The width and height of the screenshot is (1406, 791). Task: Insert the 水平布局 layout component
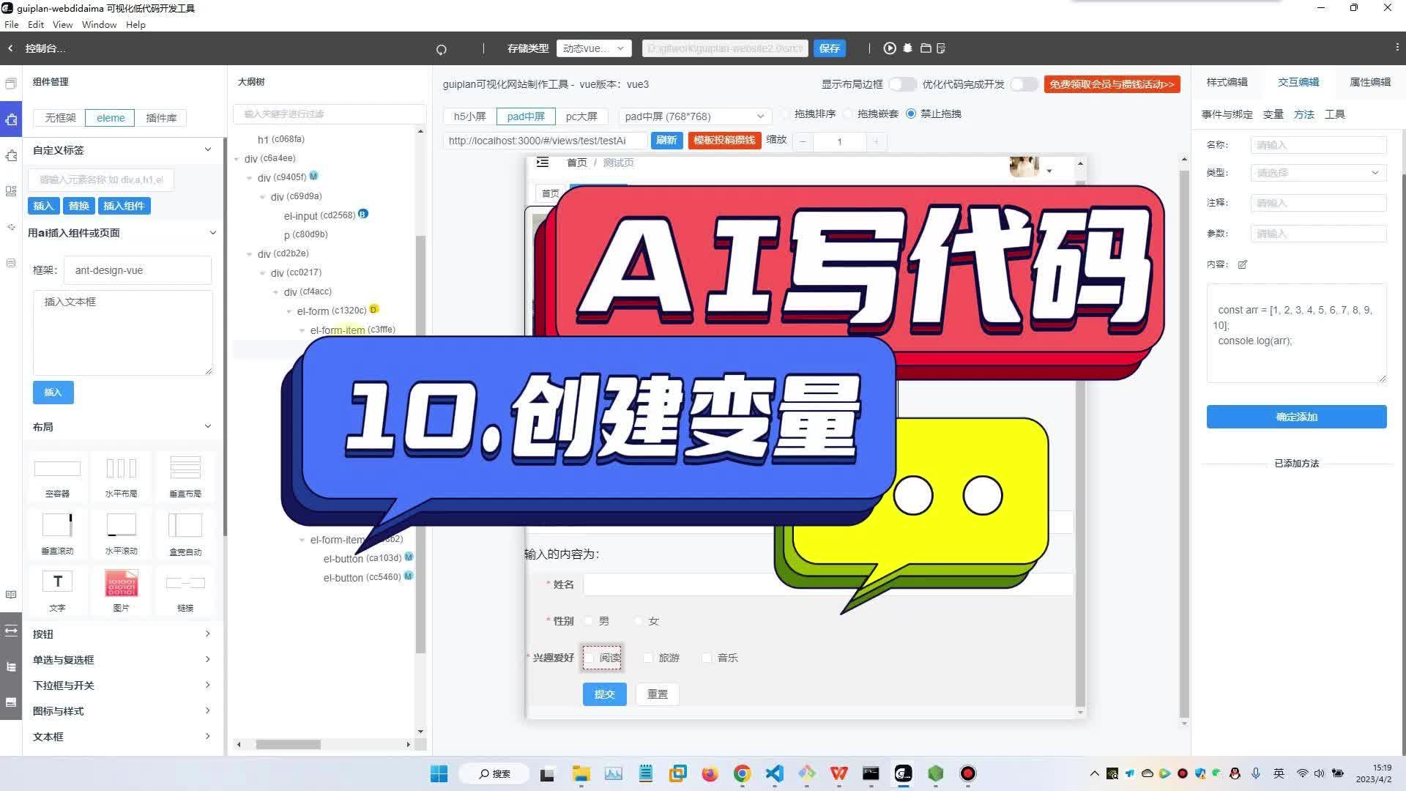(x=121, y=476)
